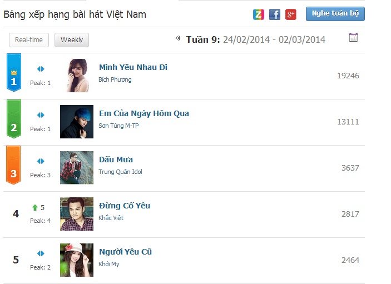
Task: Click the orange rank 3 ribbon badge
Action: tap(13, 165)
